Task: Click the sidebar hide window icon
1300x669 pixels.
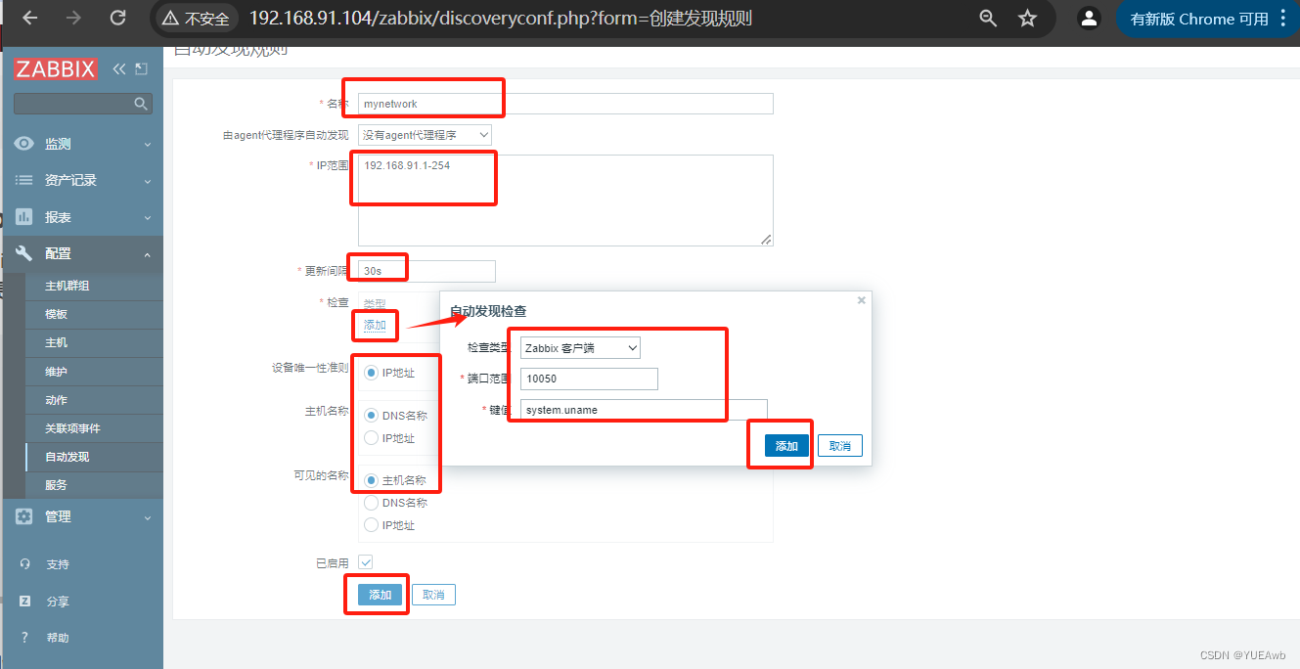Action: (x=142, y=68)
